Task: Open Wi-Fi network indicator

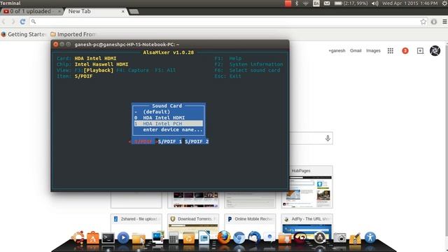Action: (306, 3)
